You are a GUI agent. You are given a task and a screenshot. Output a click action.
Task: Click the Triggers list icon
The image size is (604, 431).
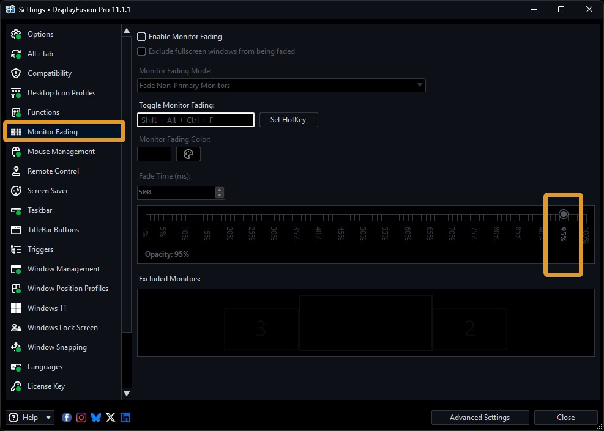[16, 249]
